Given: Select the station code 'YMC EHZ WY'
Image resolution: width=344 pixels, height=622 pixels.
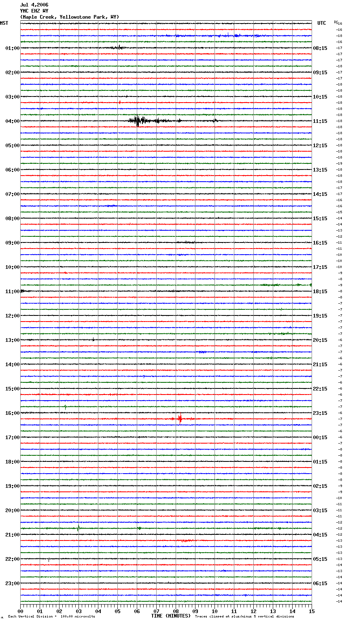Looking at the screenshot, I should point(34,11).
